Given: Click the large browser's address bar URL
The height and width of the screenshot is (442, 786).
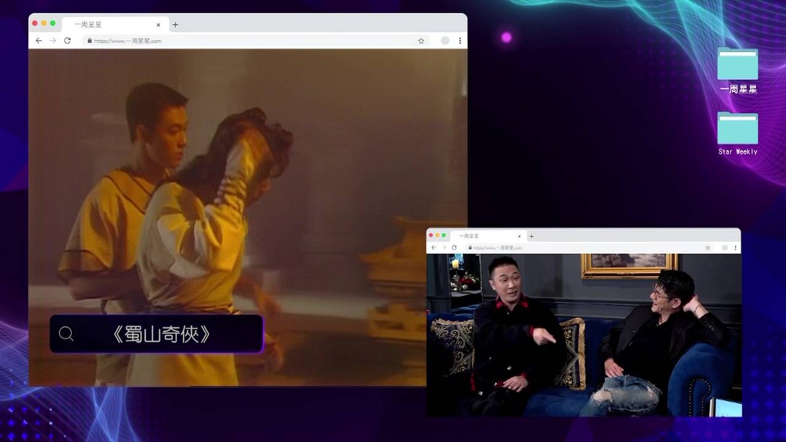Looking at the screenshot, I should click(128, 41).
